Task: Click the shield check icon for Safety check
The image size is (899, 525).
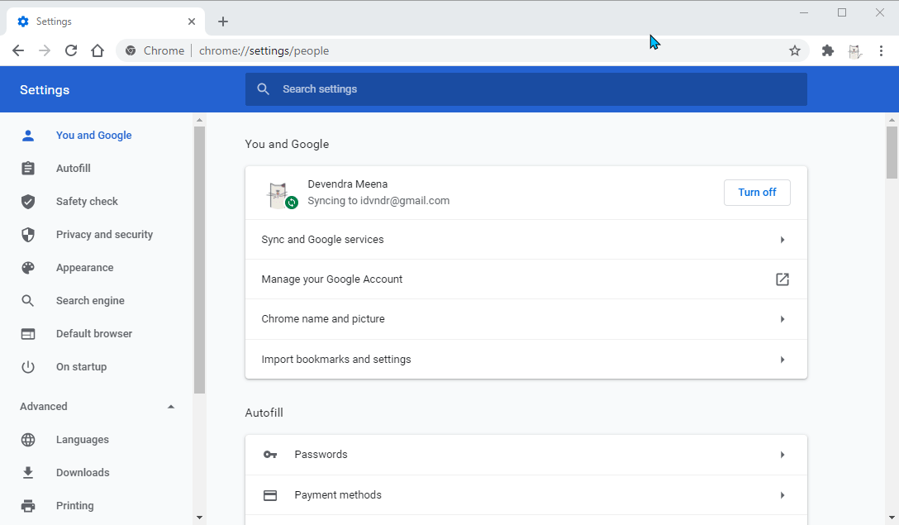Action: point(27,202)
